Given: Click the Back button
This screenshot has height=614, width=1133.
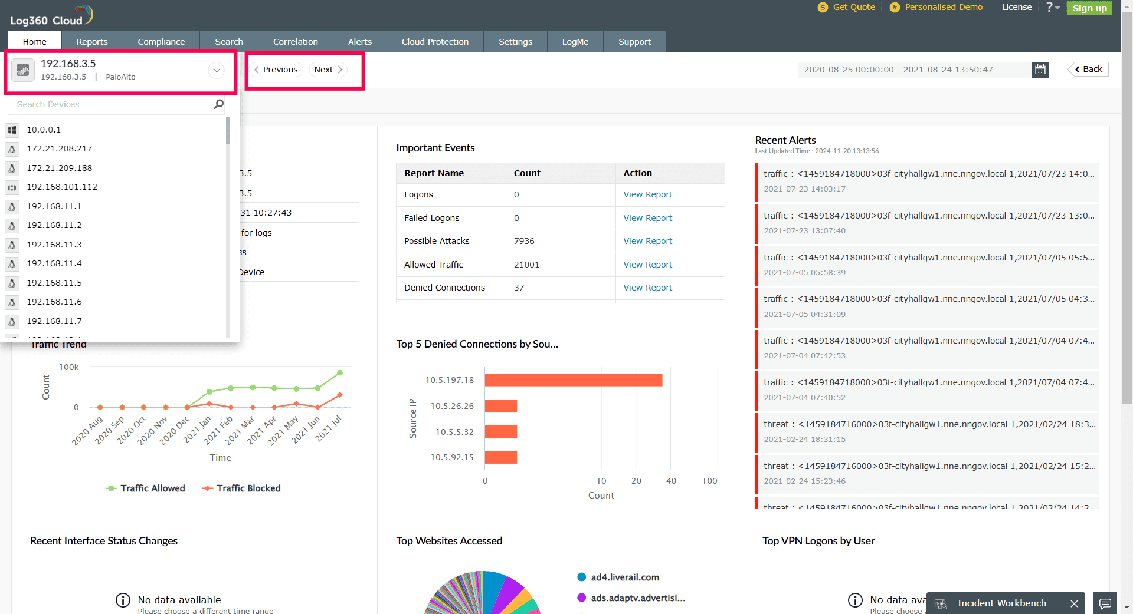Looking at the screenshot, I should (x=1089, y=69).
